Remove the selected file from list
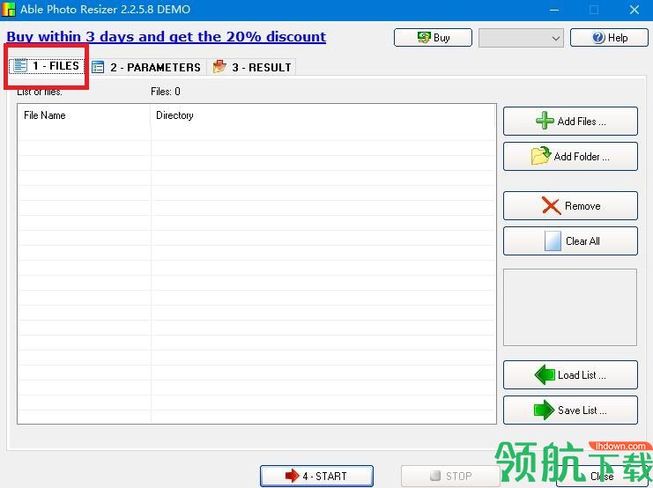Viewport: 653px width, 488px height. pyautogui.click(x=570, y=206)
